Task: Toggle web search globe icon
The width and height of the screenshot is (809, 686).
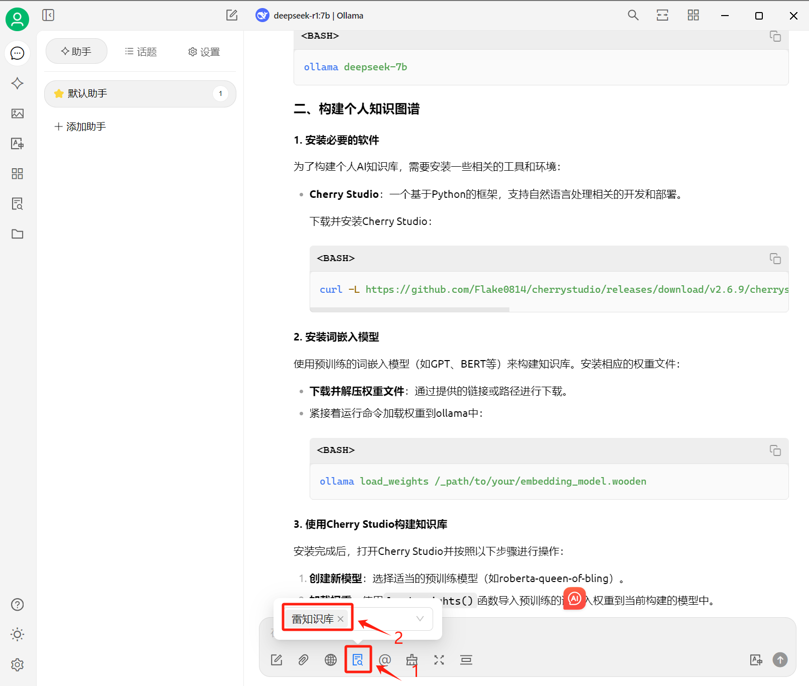Action: 331,660
